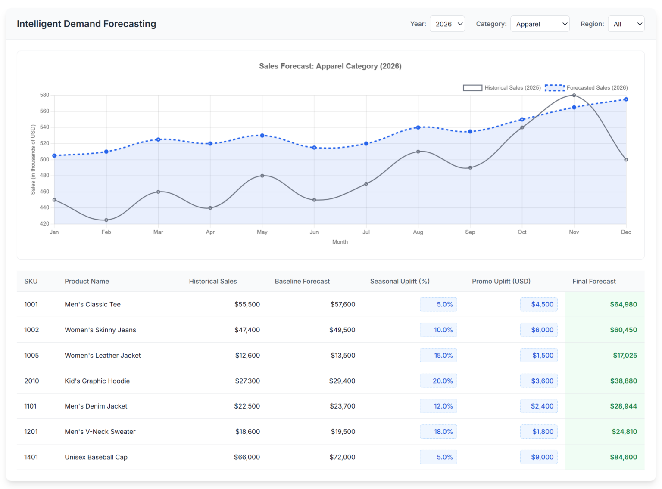
Task: Click the 12.0% seasonal uplift for Denim Jacket
Action: tap(438, 406)
